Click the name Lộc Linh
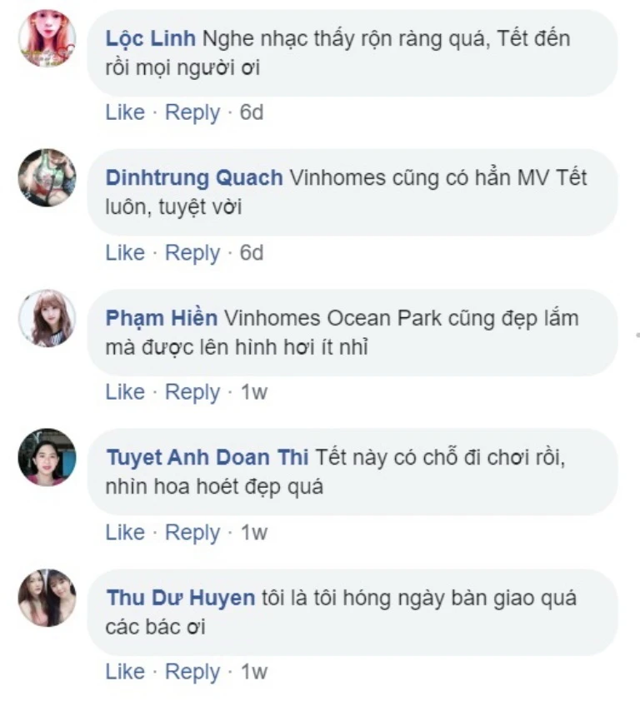The image size is (640, 701). 151,38
